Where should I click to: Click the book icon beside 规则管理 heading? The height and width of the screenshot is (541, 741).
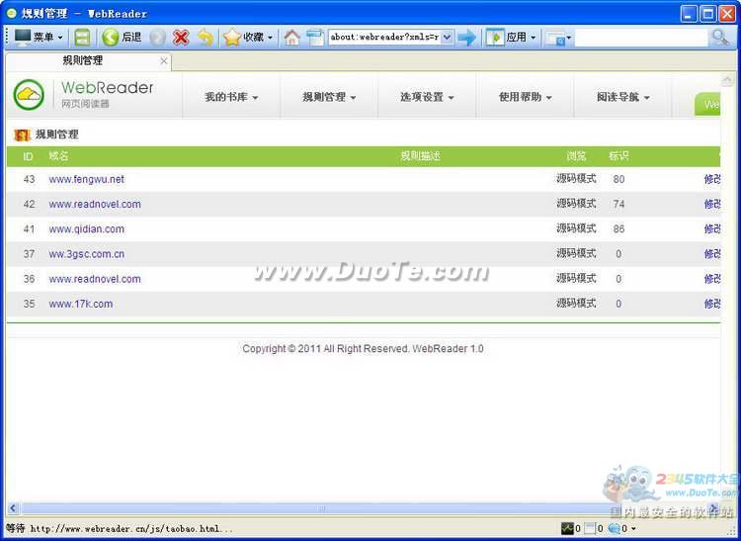pos(22,135)
